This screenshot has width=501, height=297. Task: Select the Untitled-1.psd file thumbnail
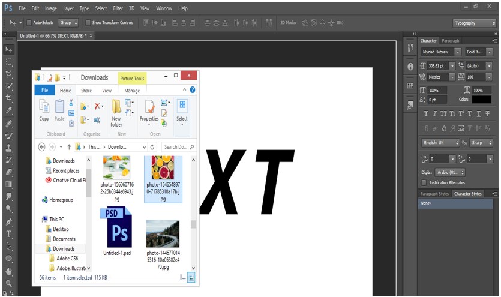[116, 227]
